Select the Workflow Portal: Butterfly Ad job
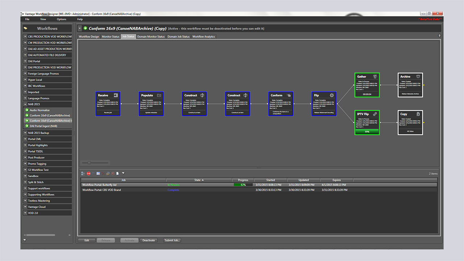 [x=259, y=185]
